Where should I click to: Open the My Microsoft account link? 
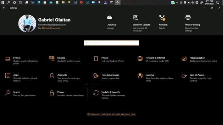[x=49, y=28]
